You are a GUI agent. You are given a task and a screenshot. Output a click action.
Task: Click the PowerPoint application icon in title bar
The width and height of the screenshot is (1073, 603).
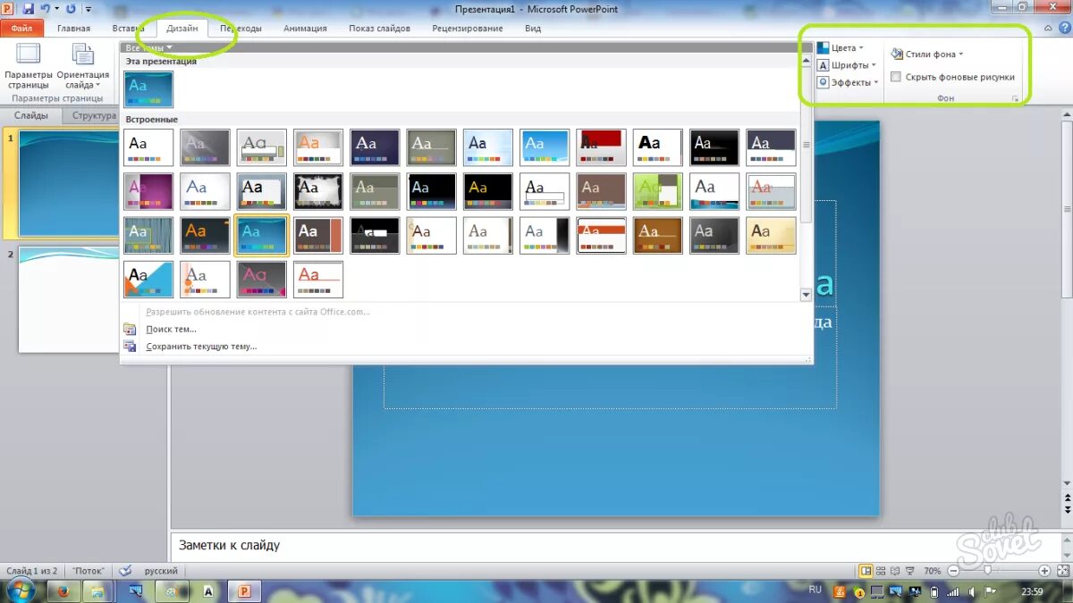click(x=8, y=9)
